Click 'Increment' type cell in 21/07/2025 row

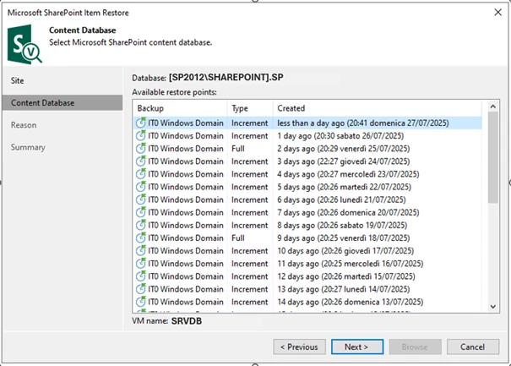(x=250, y=199)
